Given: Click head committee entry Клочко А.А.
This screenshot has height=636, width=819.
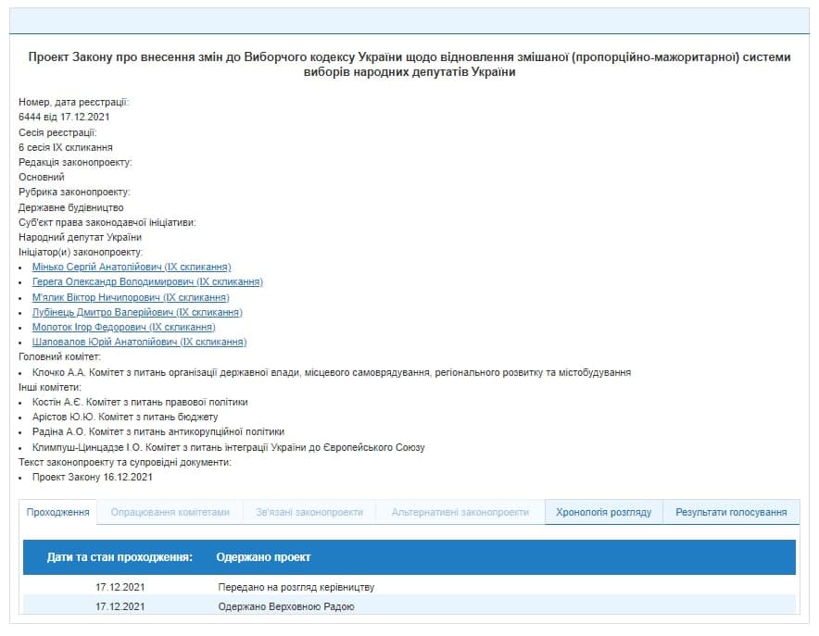Looking at the screenshot, I should (331, 372).
